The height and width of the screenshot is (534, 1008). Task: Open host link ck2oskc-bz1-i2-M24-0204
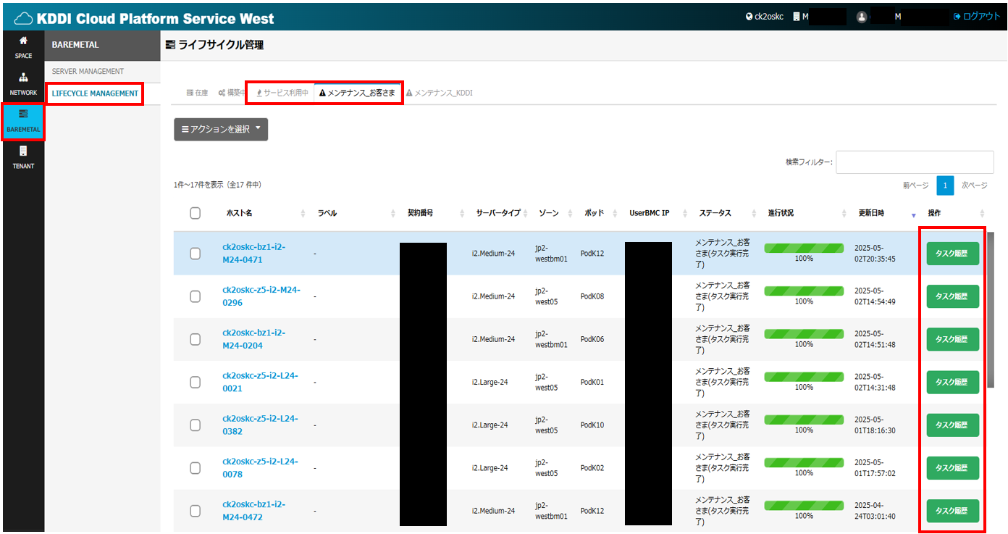pyautogui.click(x=253, y=339)
